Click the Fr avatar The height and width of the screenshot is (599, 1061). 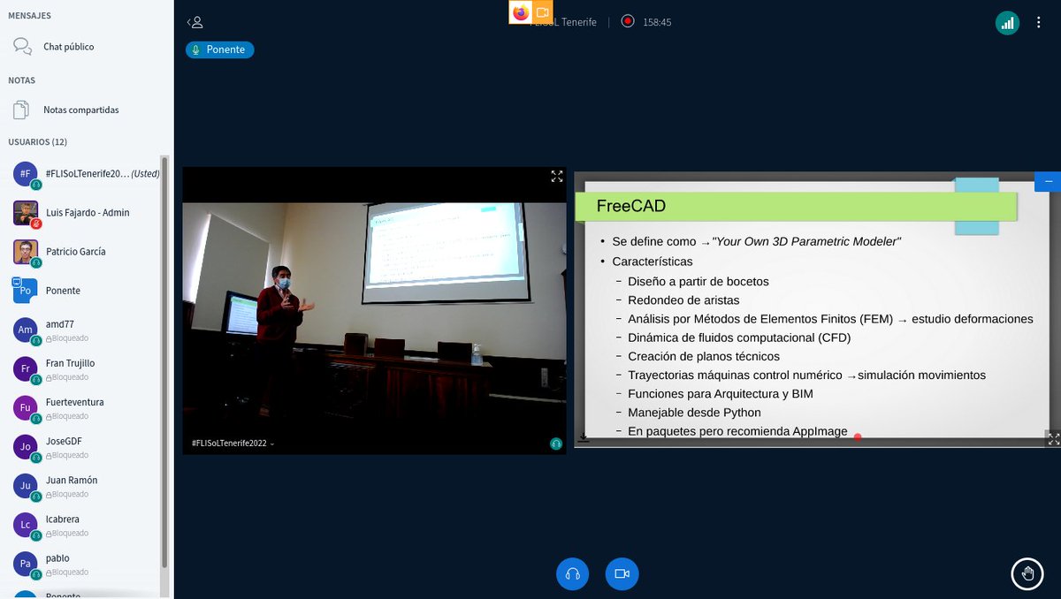26,368
